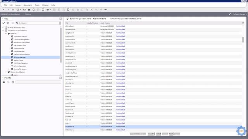Click the folder-with-arrow open icon in toolbar
This screenshot has width=248, height=139.
(x=48, y=10)
